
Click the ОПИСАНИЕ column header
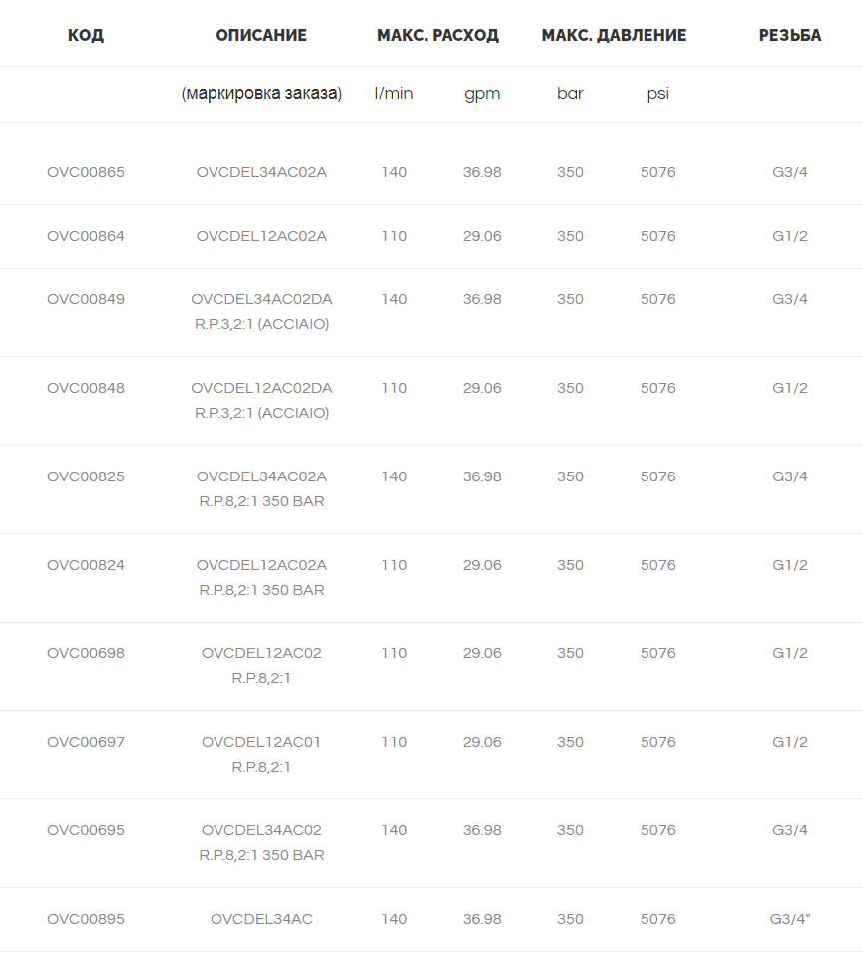click(261, 35)
